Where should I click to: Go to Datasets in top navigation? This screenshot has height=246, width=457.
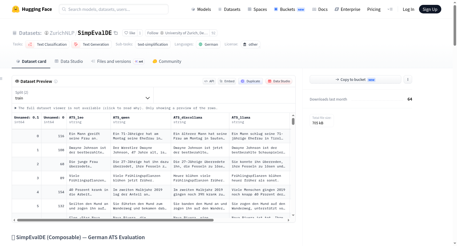coord(229,9)
